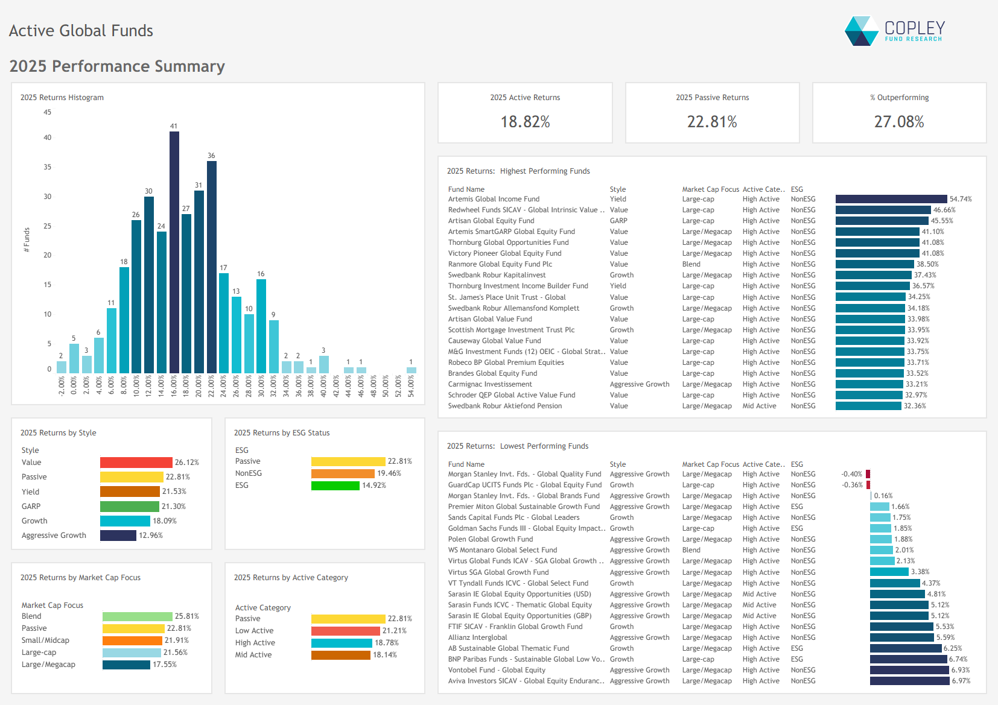998x705 pixels.
Task: Select Artemis Global Income Fund row name
Action: pos(494,199)
